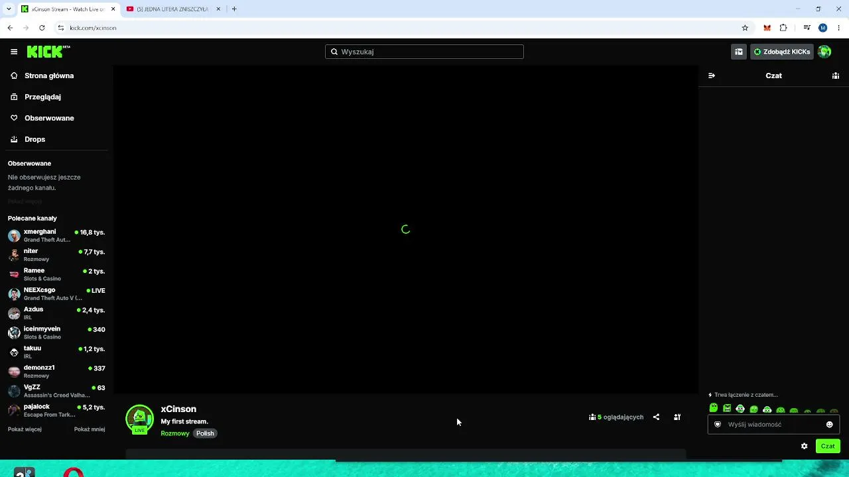Send message with the green Czat button
849x477 pixels.
pos(828,446)
